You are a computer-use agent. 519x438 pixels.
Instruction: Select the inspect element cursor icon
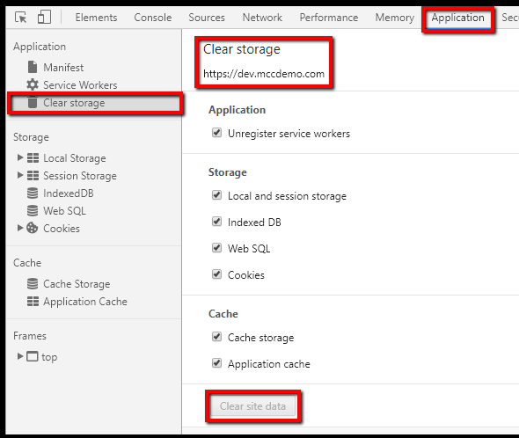pyautogui.click(x=21, y=18)
